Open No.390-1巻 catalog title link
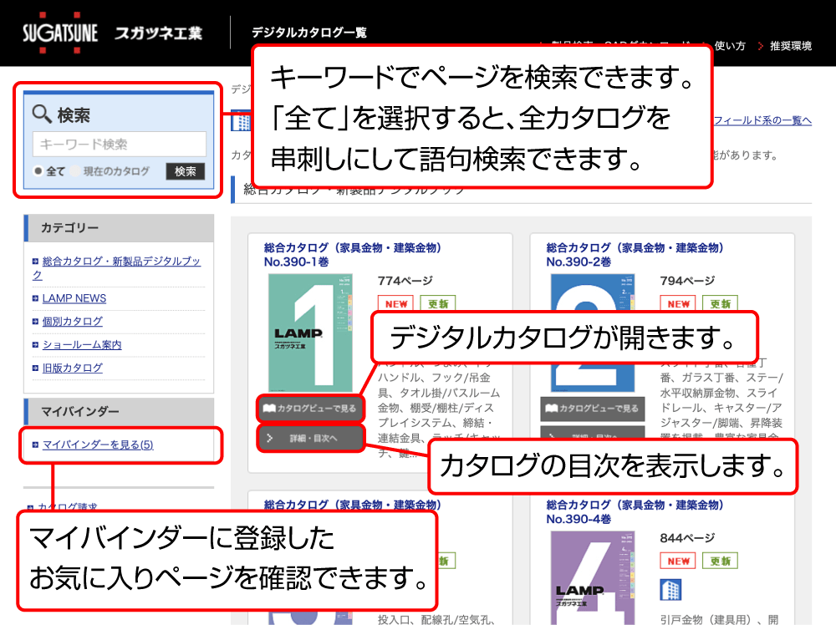836x625 pixels. pyautogui.click(x=353, y=255)
